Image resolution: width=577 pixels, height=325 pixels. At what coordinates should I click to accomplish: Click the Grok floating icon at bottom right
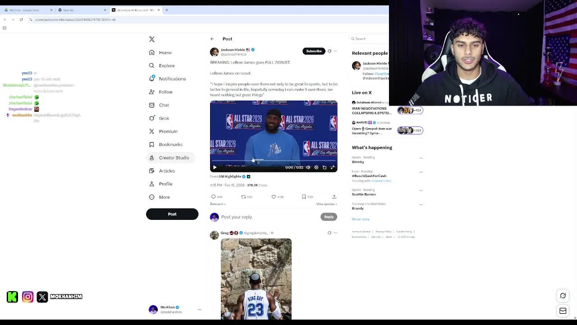563,296
